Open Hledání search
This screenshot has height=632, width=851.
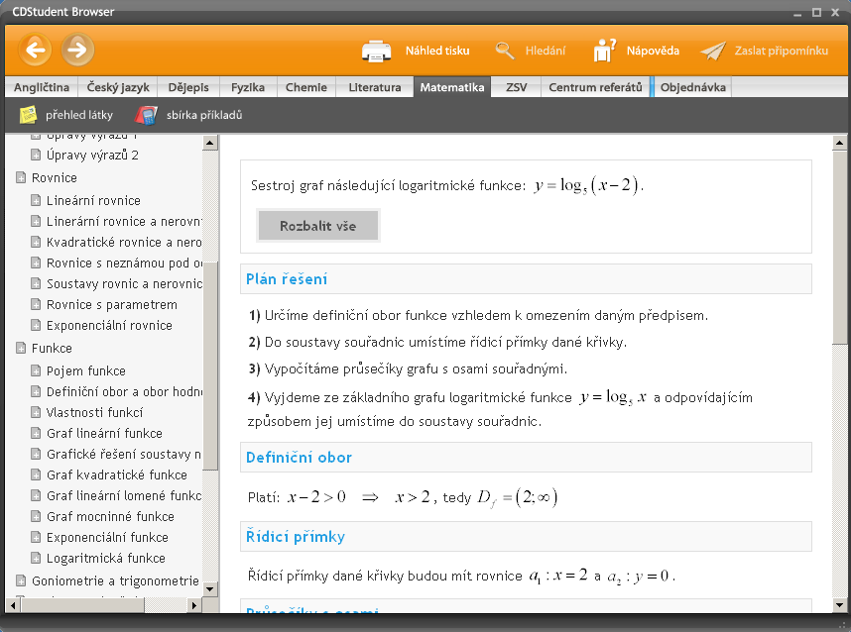[545, 51]
